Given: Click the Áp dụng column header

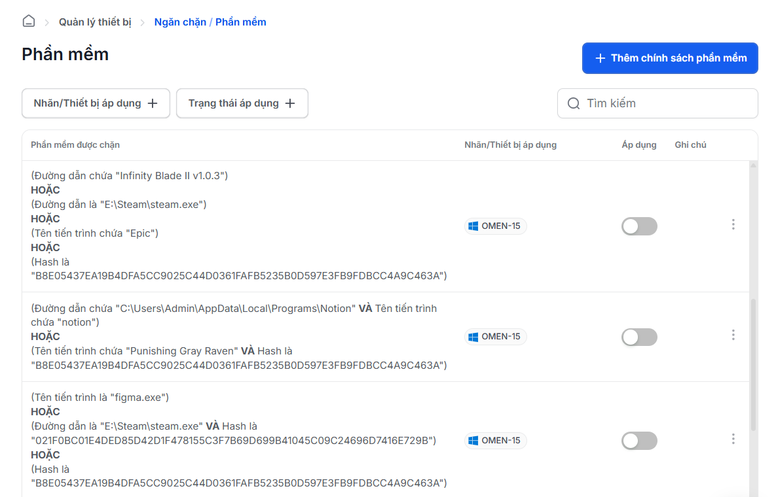Looking at the screenshot, I should point(639,145).
